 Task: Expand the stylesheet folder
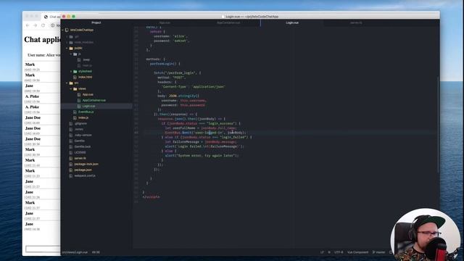pyautogui.click(x=71, y=71)
